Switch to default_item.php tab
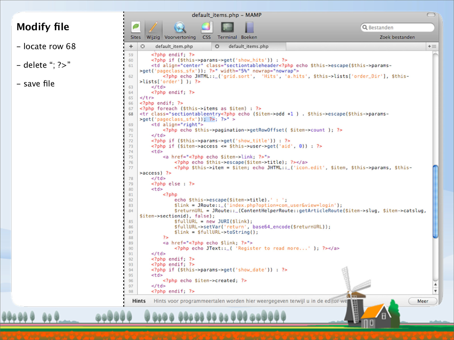 pos(174,46)
